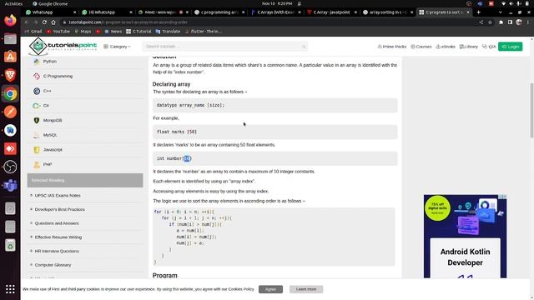Click the Android Kotlin Developer ad
The height and width of the screenshot is (300, 534).
[x=466, y=237]
